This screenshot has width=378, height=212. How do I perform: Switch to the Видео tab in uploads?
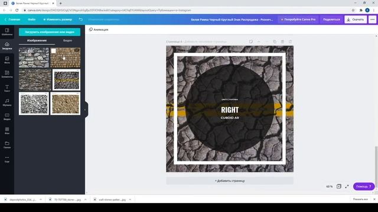[67, 41]
